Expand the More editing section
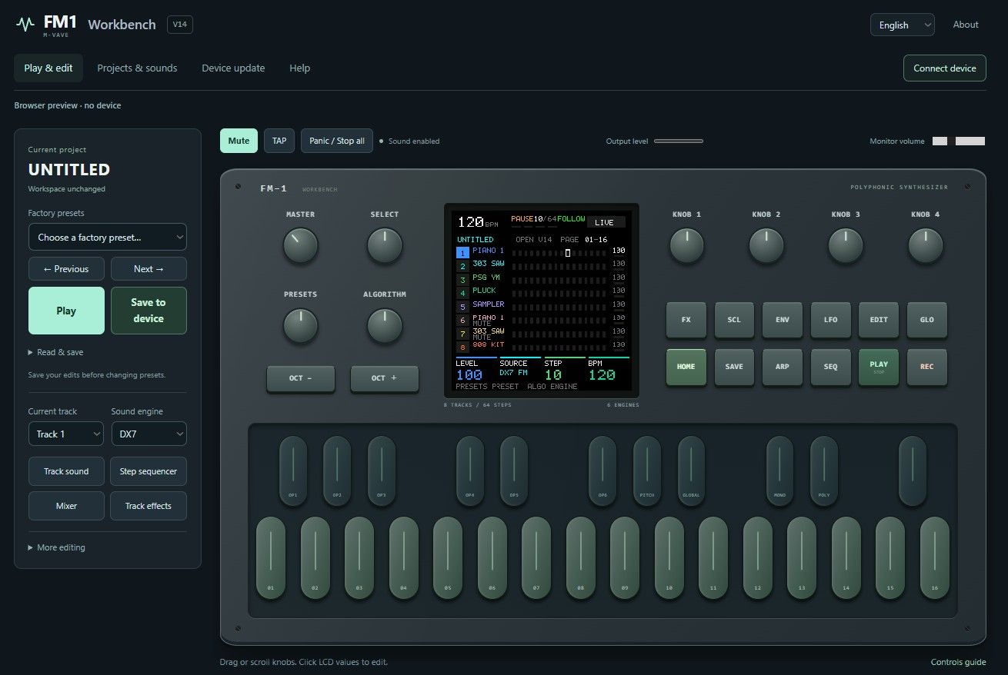This screenshot has height=675, width=1008. [56, 547]
